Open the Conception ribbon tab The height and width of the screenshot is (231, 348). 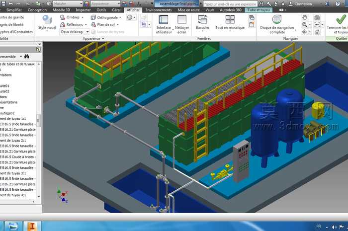tap(37, 10)
